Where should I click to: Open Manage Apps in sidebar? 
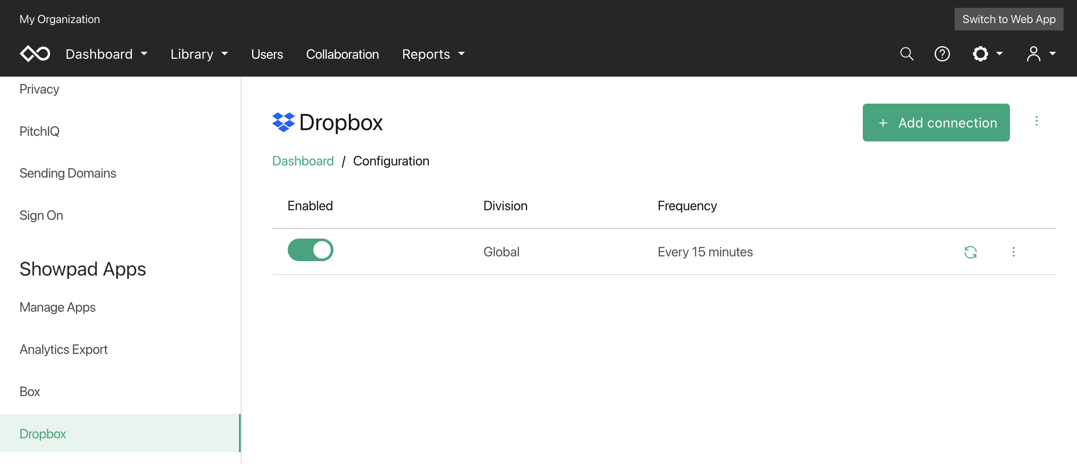click(x=57, y=307)
